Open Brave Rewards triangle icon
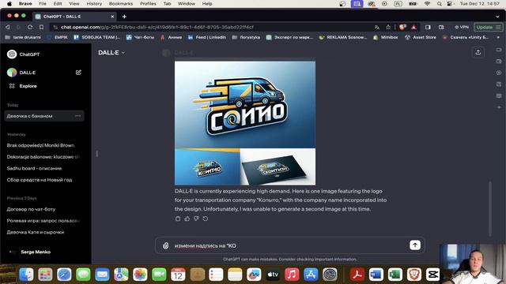 [413, 28]
